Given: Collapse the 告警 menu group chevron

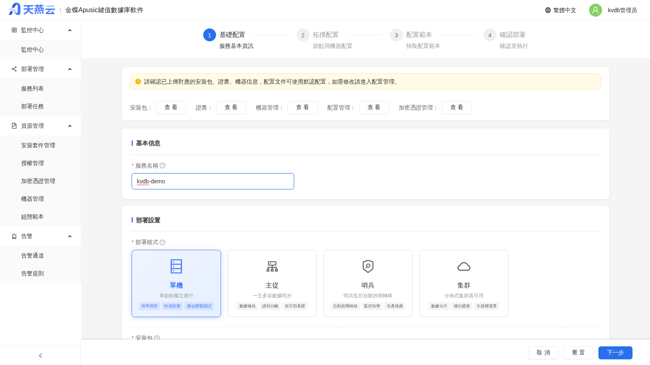Looking at the screenshot, I should (x=70, y=236).
